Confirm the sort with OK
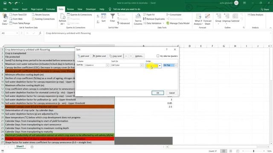Viewport: 273px width, 153px height. pyautogui.click(x=158, y=93)
